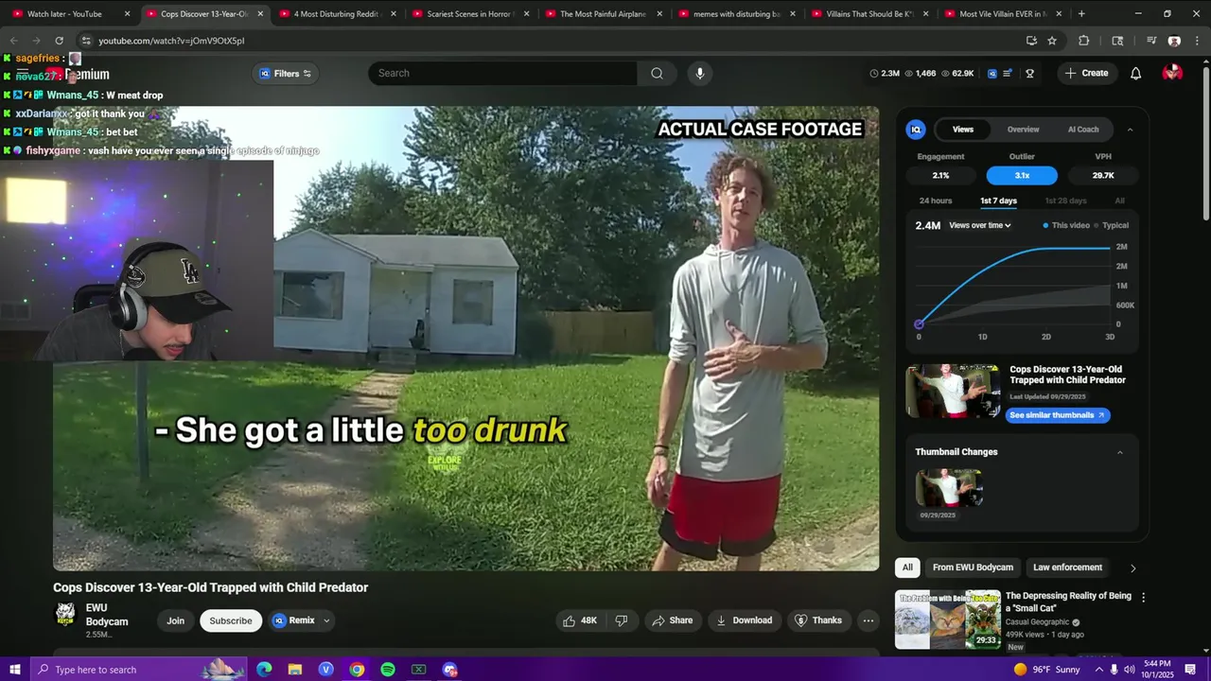Image resolution: width=1211 pixels, height=681 pixels.
Task: Reload the page with the refresh icon
Action: pos(59,41)
